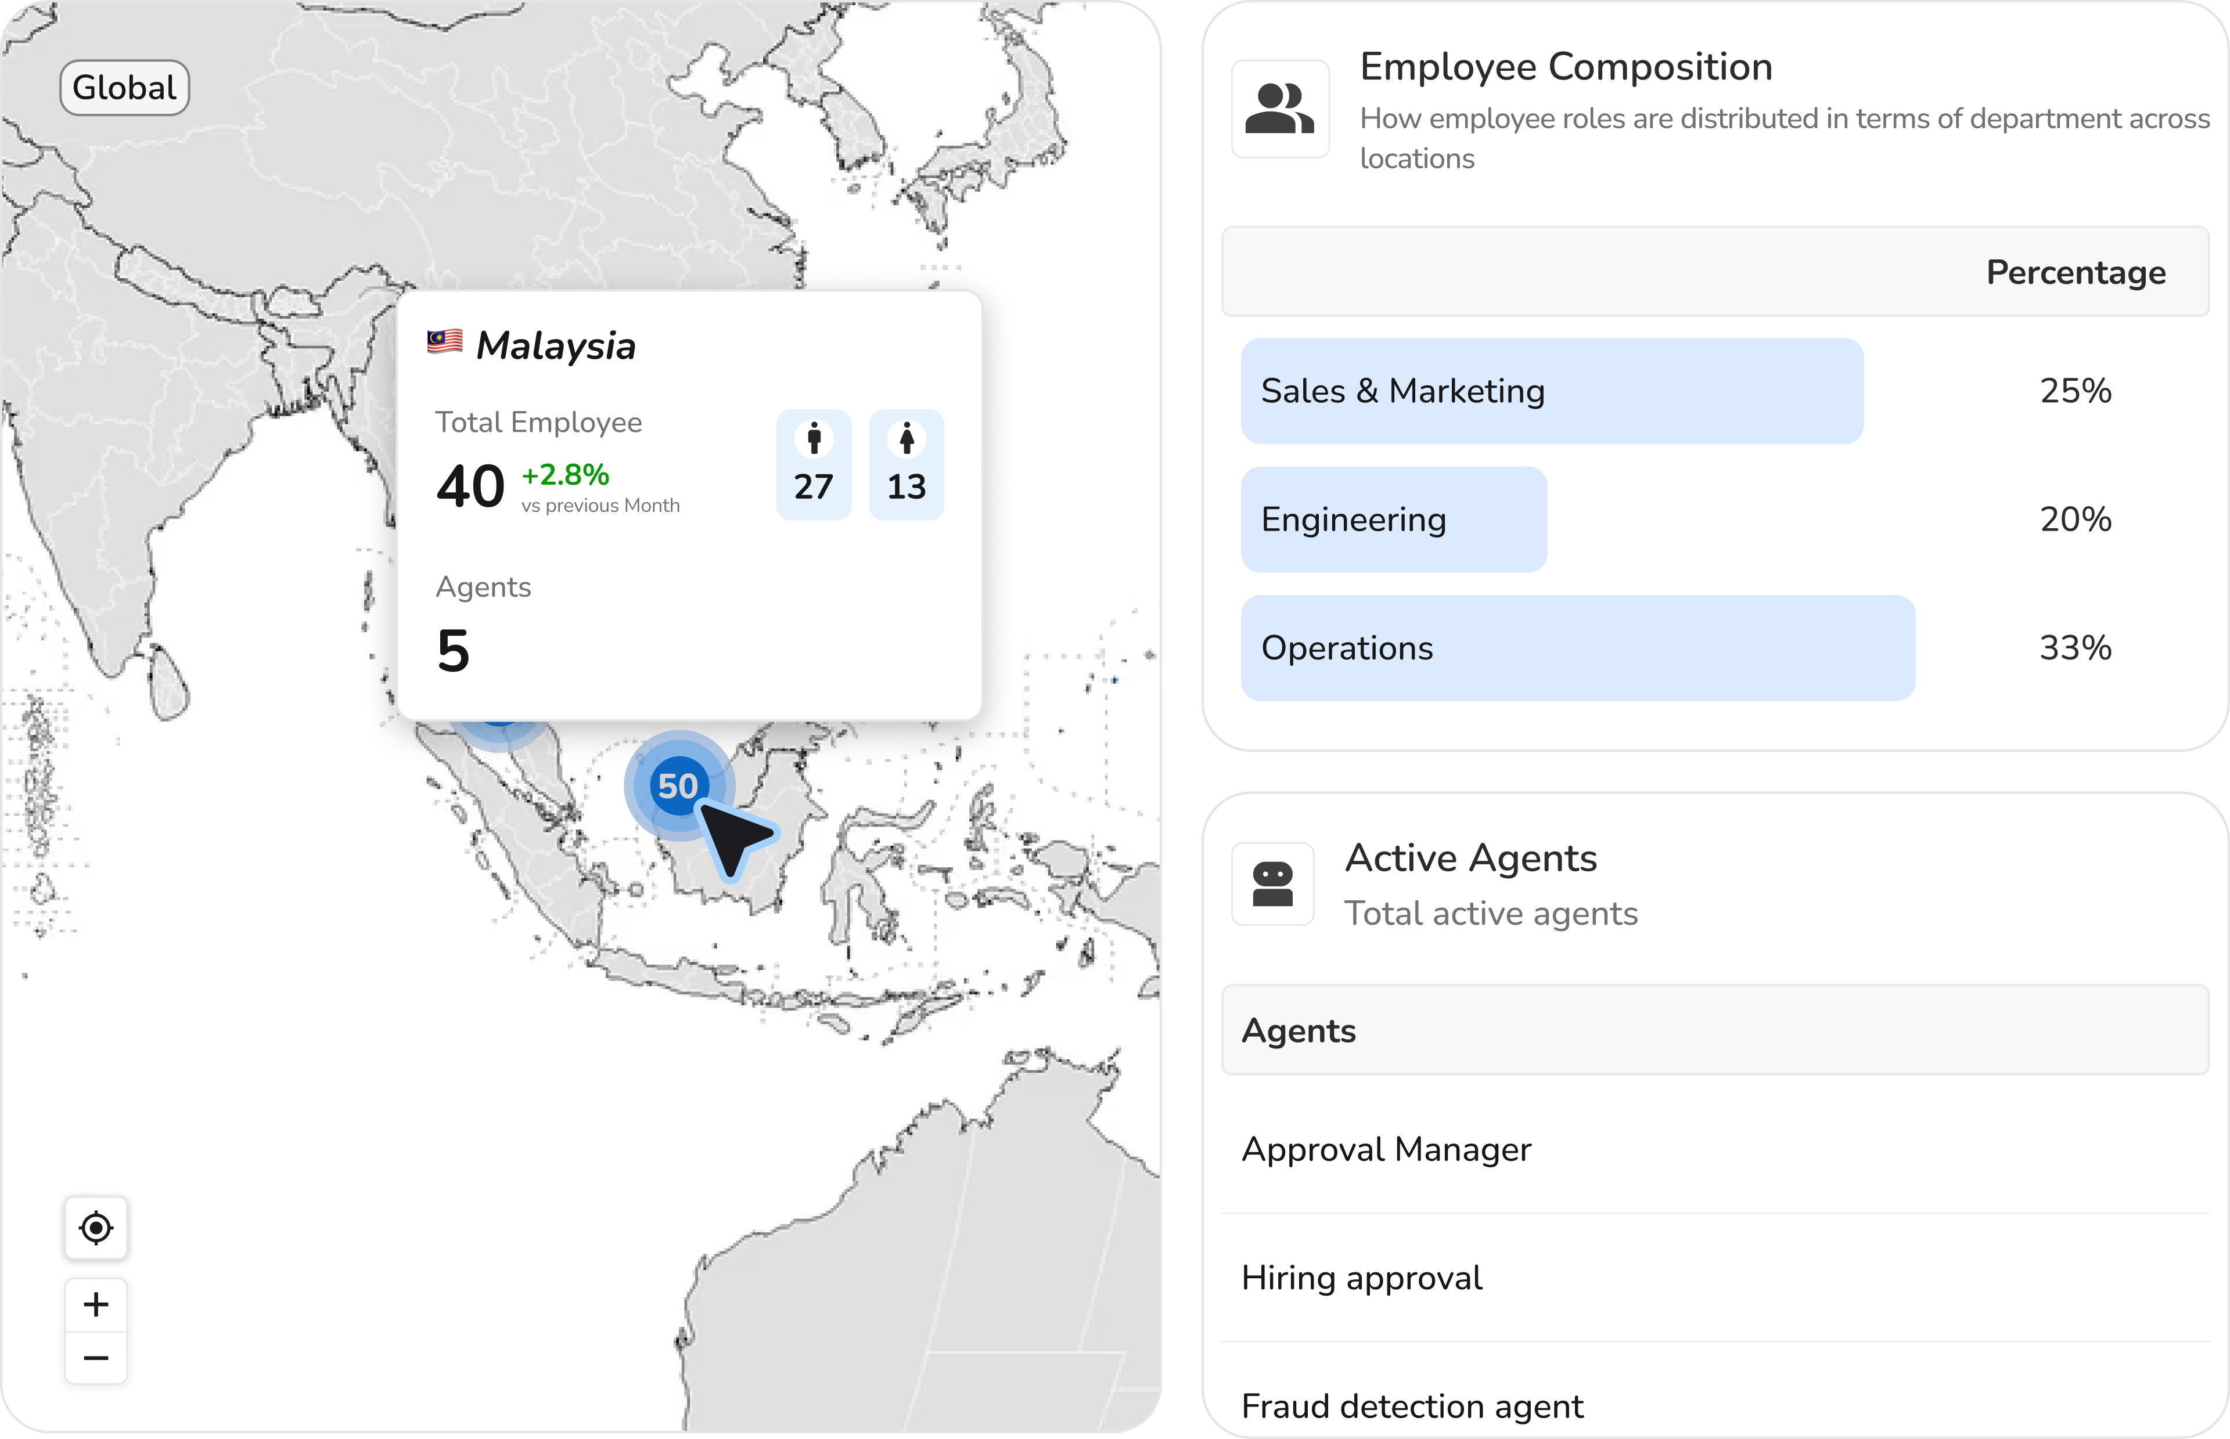Open the Hiring approval agent

pos(1362,1278)
